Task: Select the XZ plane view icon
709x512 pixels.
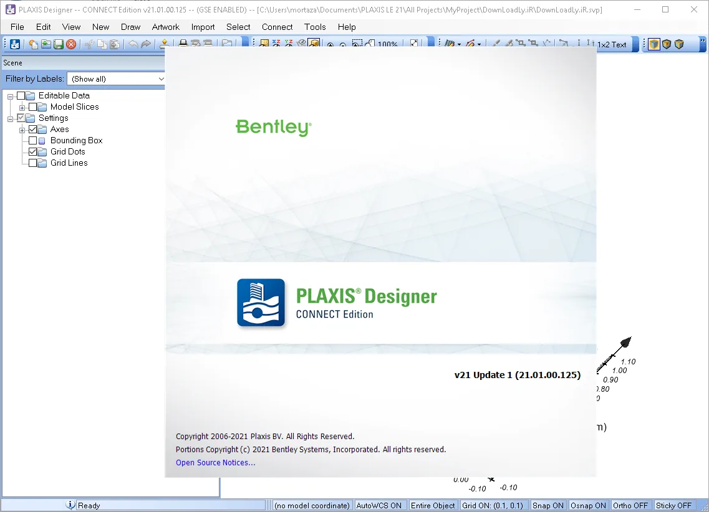Action: tap(276, 44)
